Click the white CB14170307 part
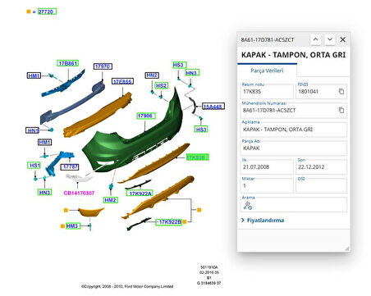Image resolution: width=371 pixels, height=296 pixels. [x=79, y=177]
